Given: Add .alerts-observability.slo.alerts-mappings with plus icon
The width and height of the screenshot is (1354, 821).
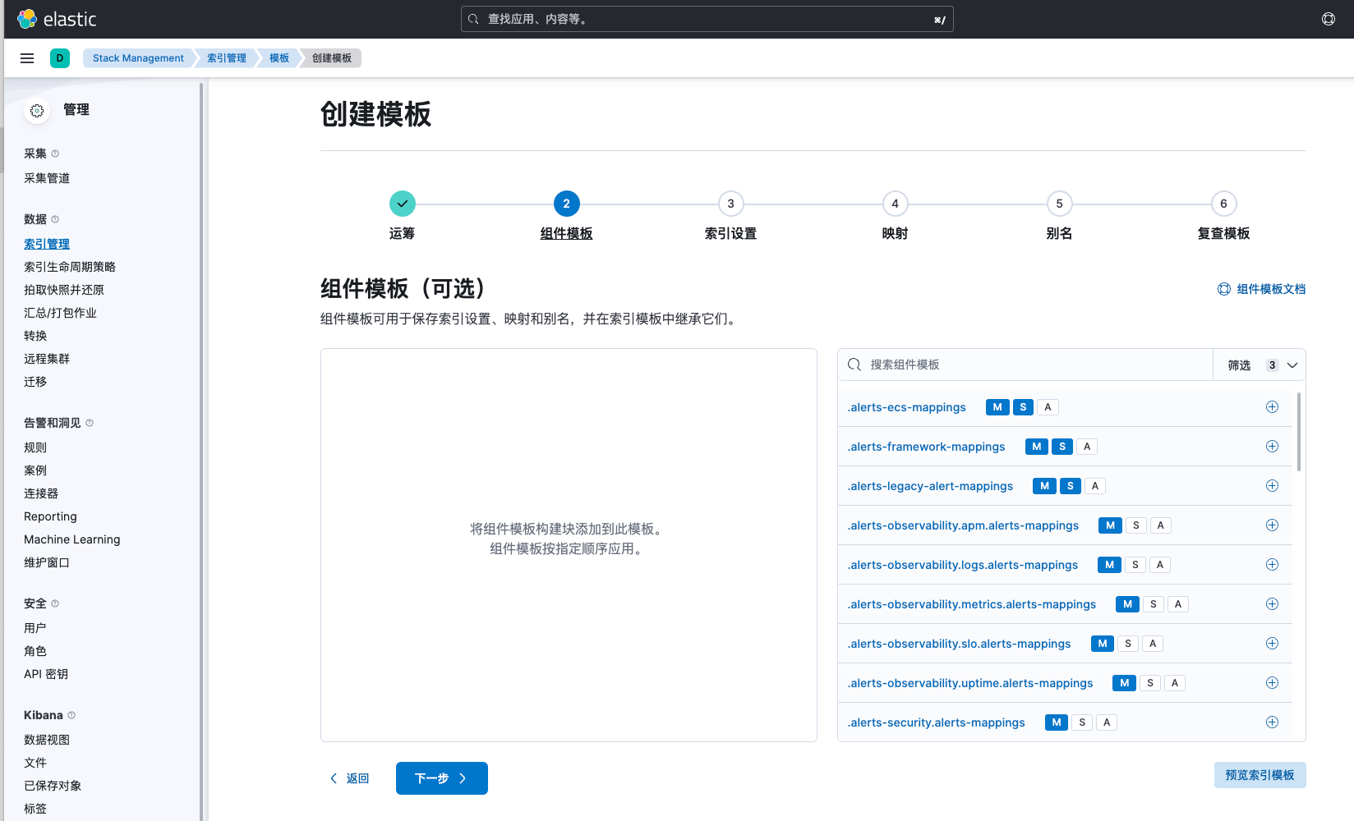Looking at the screenshot, I should click(1272, 644).
